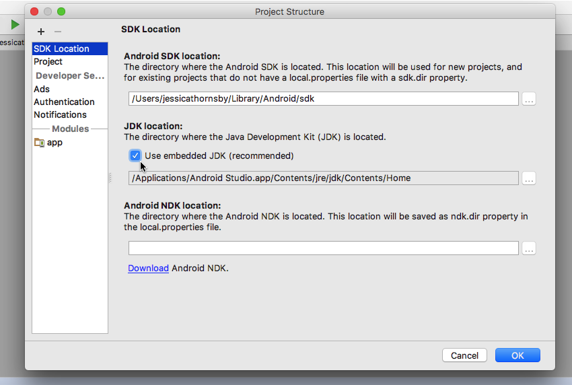Click the plus icon to add module
Screen dimensions: 572x385
pos(41,32)
